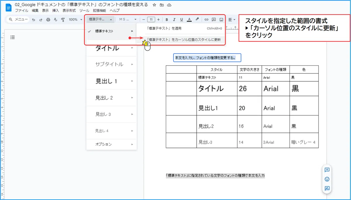This screenshot has width=351, height=200.
Task: Click the Google Docs home logo
Action: pyautogui.click(x=8, y=8)
